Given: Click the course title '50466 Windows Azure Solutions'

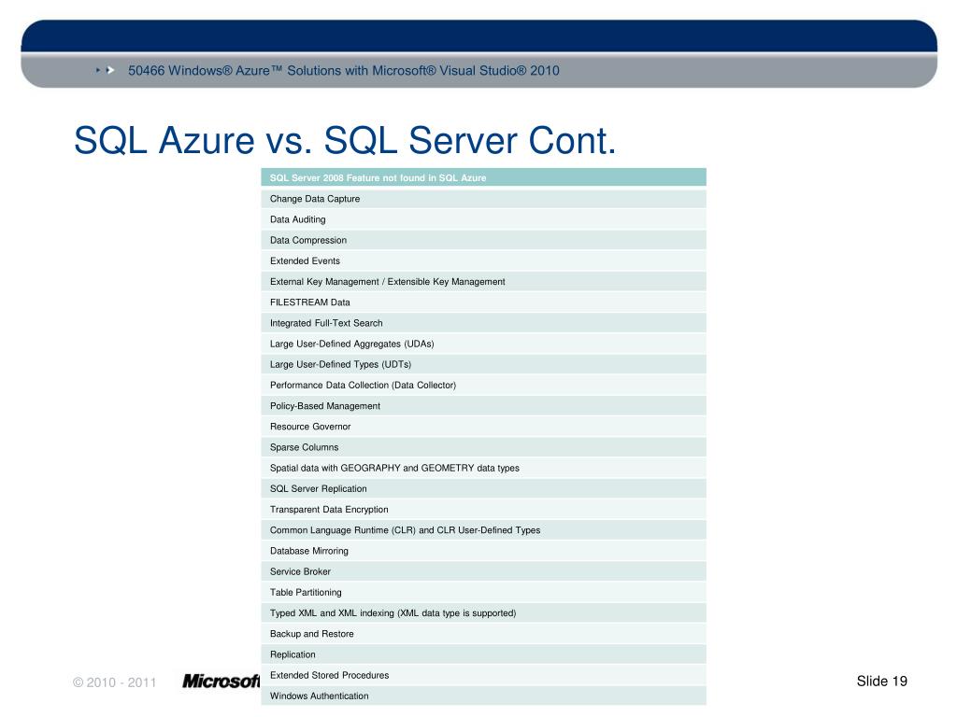Looking at the screenshot, I should point(344,71).
